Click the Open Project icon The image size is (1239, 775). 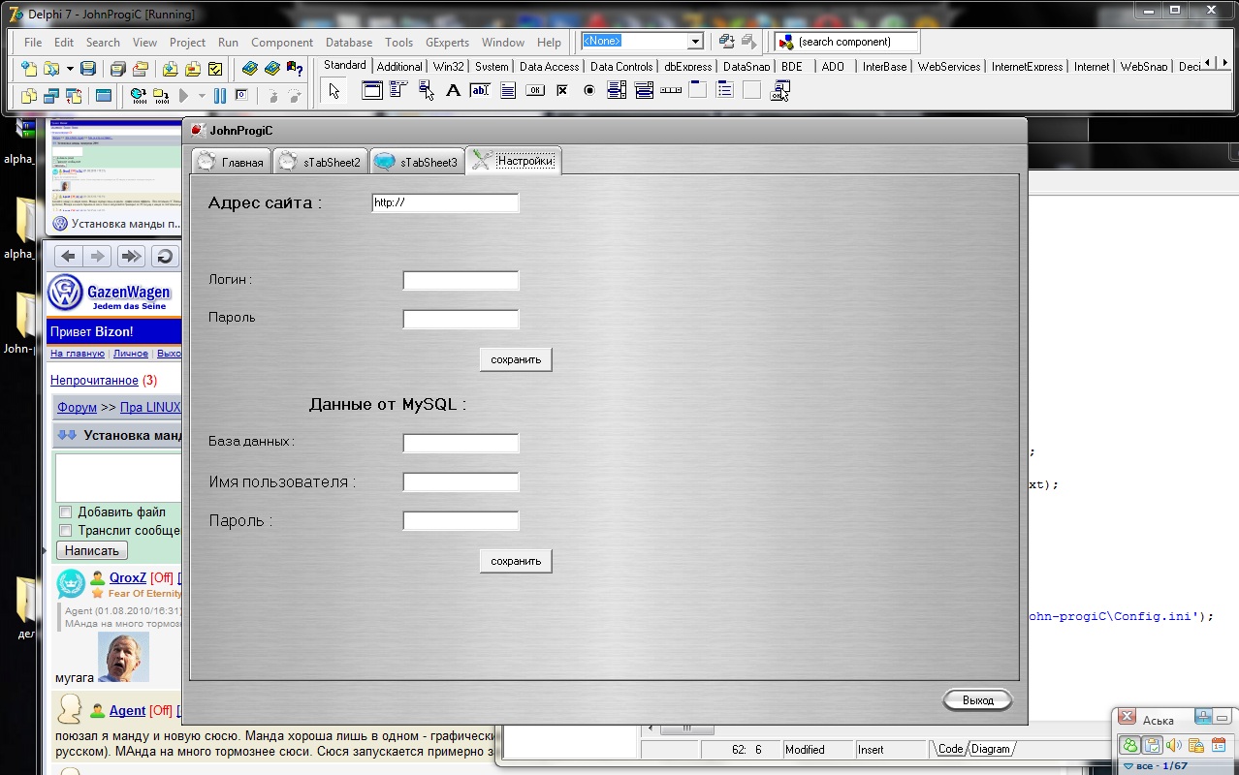click(141, 69)
